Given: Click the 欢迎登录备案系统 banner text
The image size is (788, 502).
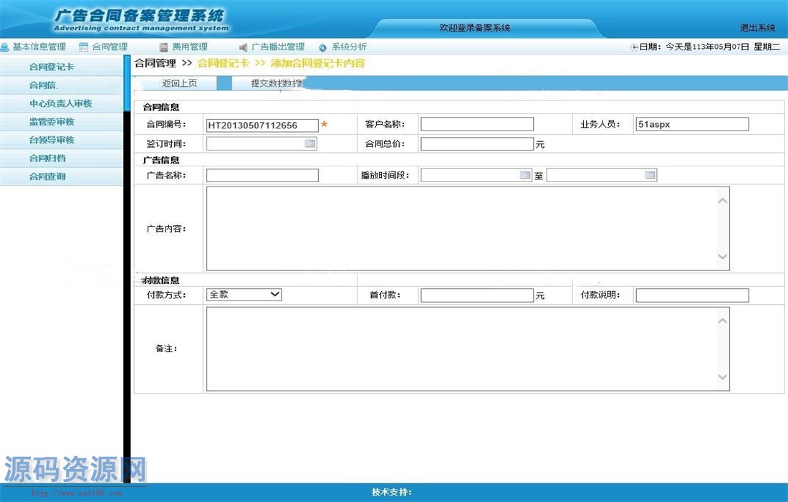Looking at the screenshot, I should (x=474, y=28).
